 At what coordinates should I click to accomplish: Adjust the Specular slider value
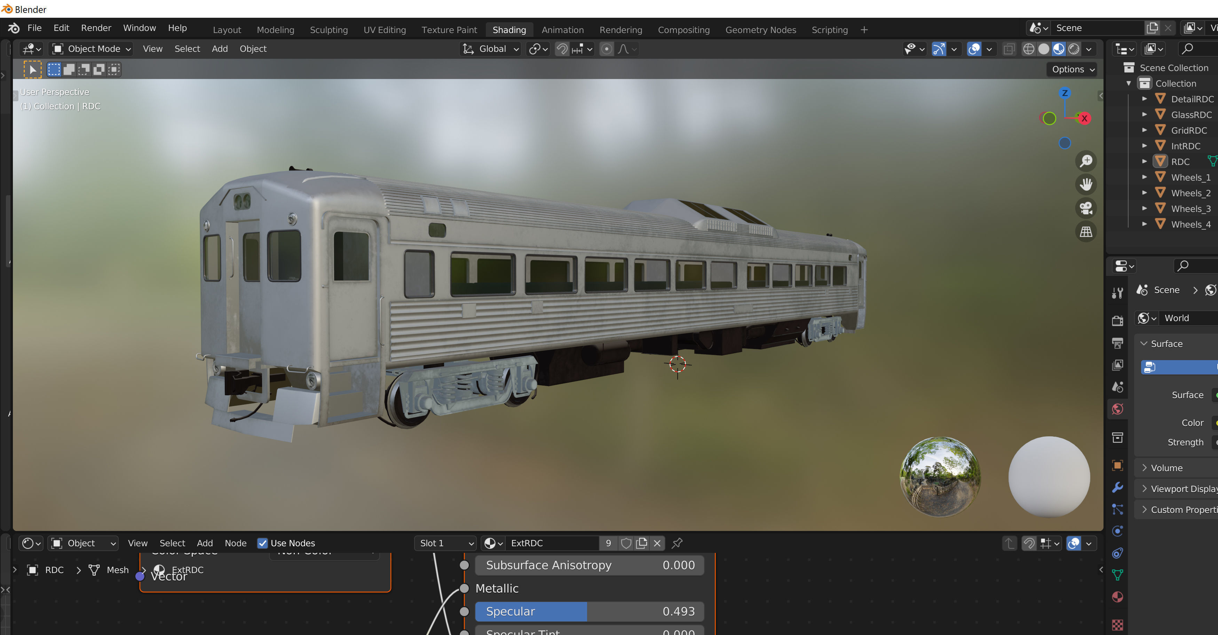tap(590, 611)
